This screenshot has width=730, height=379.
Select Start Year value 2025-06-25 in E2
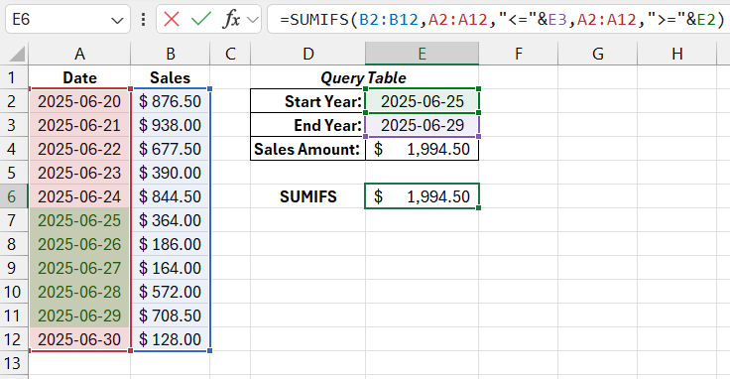coord(422,101)
